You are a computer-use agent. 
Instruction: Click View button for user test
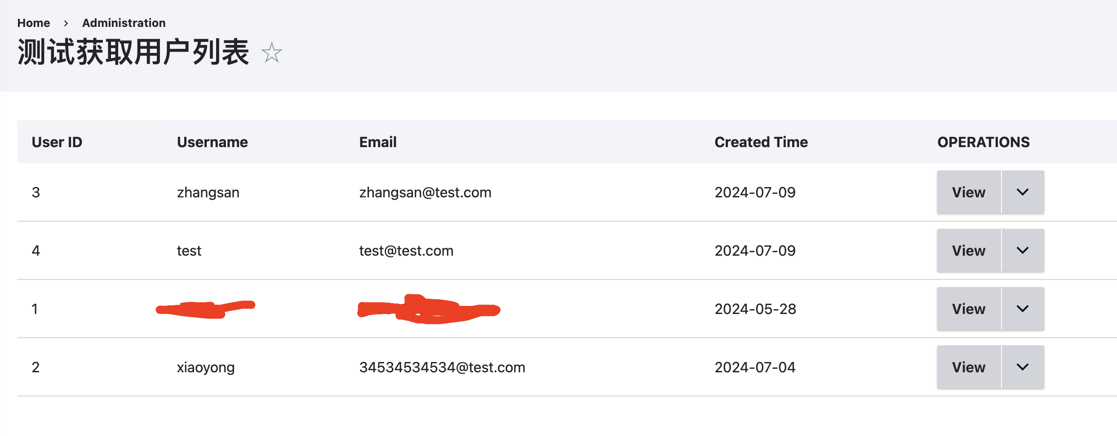968,251
